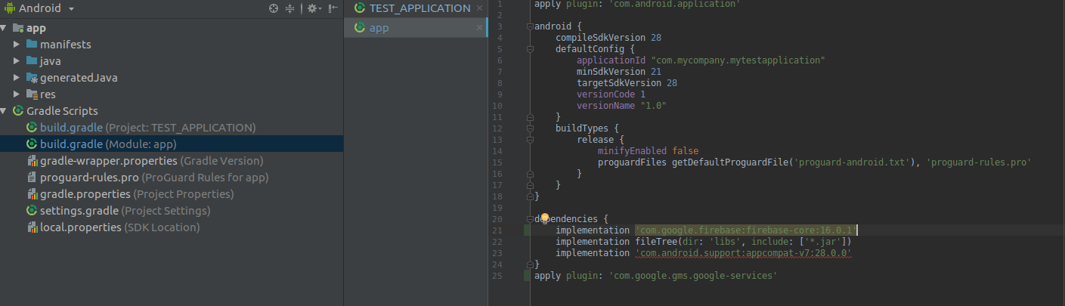Select gradle-wrapper.properties file
This screenshot has width=1065, height=306.
pyautogui.click(x=152, y=161)
